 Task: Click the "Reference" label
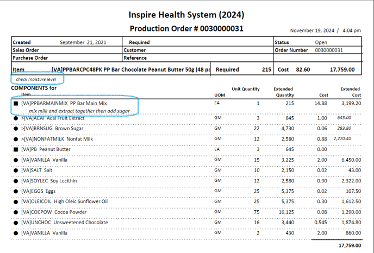pyautogui.click(x=135, y=58)
